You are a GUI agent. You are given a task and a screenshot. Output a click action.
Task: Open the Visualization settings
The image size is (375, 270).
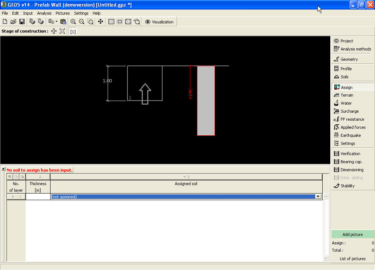coord(159,22)
